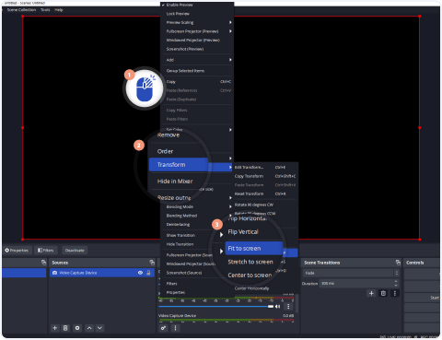Screen dimensions: 442x340
Task: Move source down with arrow icon
Action: (x=99, y=328)
